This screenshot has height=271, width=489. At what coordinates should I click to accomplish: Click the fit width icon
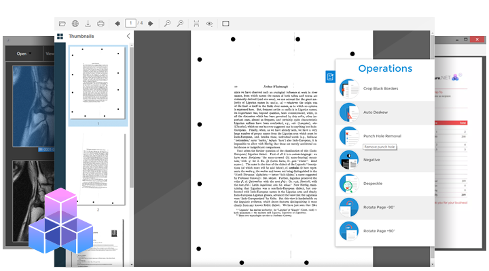196,24
